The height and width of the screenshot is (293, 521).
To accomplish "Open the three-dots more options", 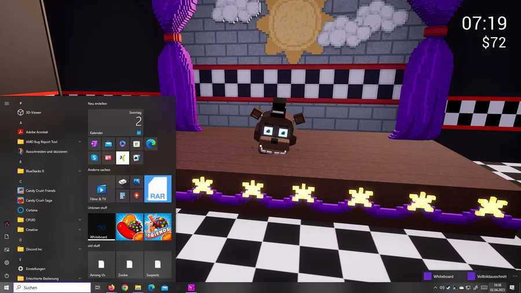I will [x=515, y=276].
